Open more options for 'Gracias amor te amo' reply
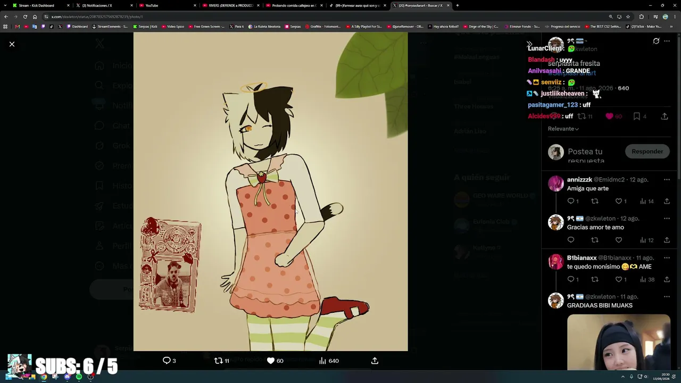 coord(667,219)
